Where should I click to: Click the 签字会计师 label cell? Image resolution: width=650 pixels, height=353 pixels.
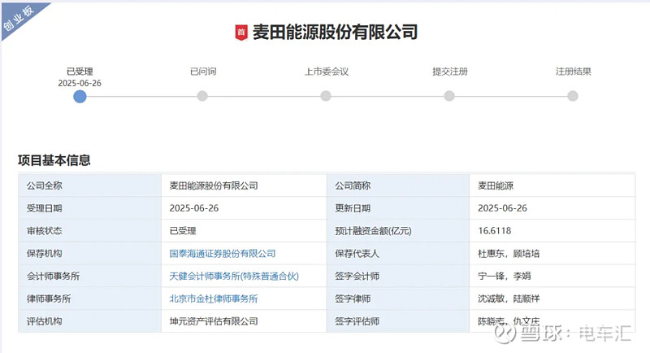(x=398, y=276)
